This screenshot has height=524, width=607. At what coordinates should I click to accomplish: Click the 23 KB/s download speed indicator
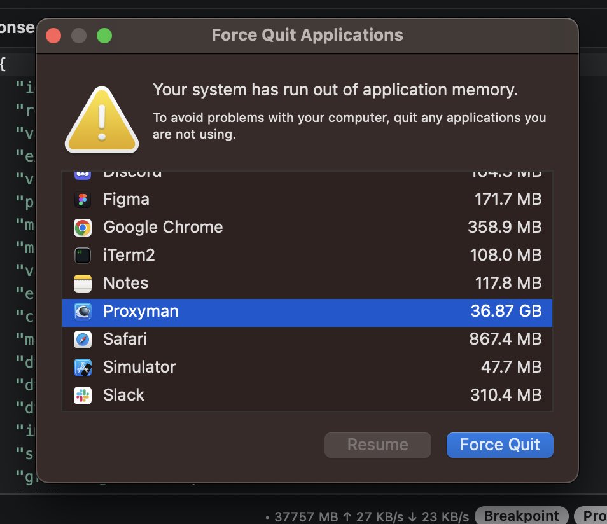(438, 516)
